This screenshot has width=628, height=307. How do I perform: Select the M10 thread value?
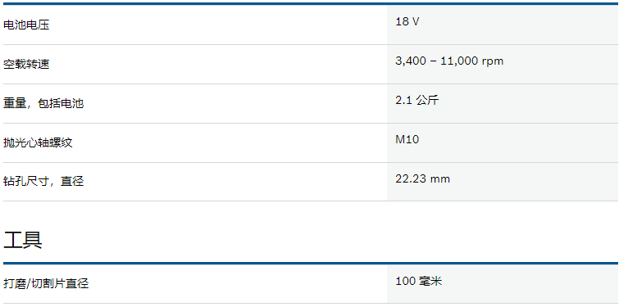(407, 139)
